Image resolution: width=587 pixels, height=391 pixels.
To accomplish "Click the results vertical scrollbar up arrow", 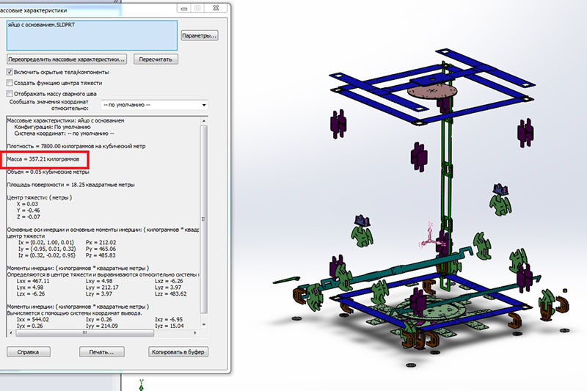I will point(204,121).
